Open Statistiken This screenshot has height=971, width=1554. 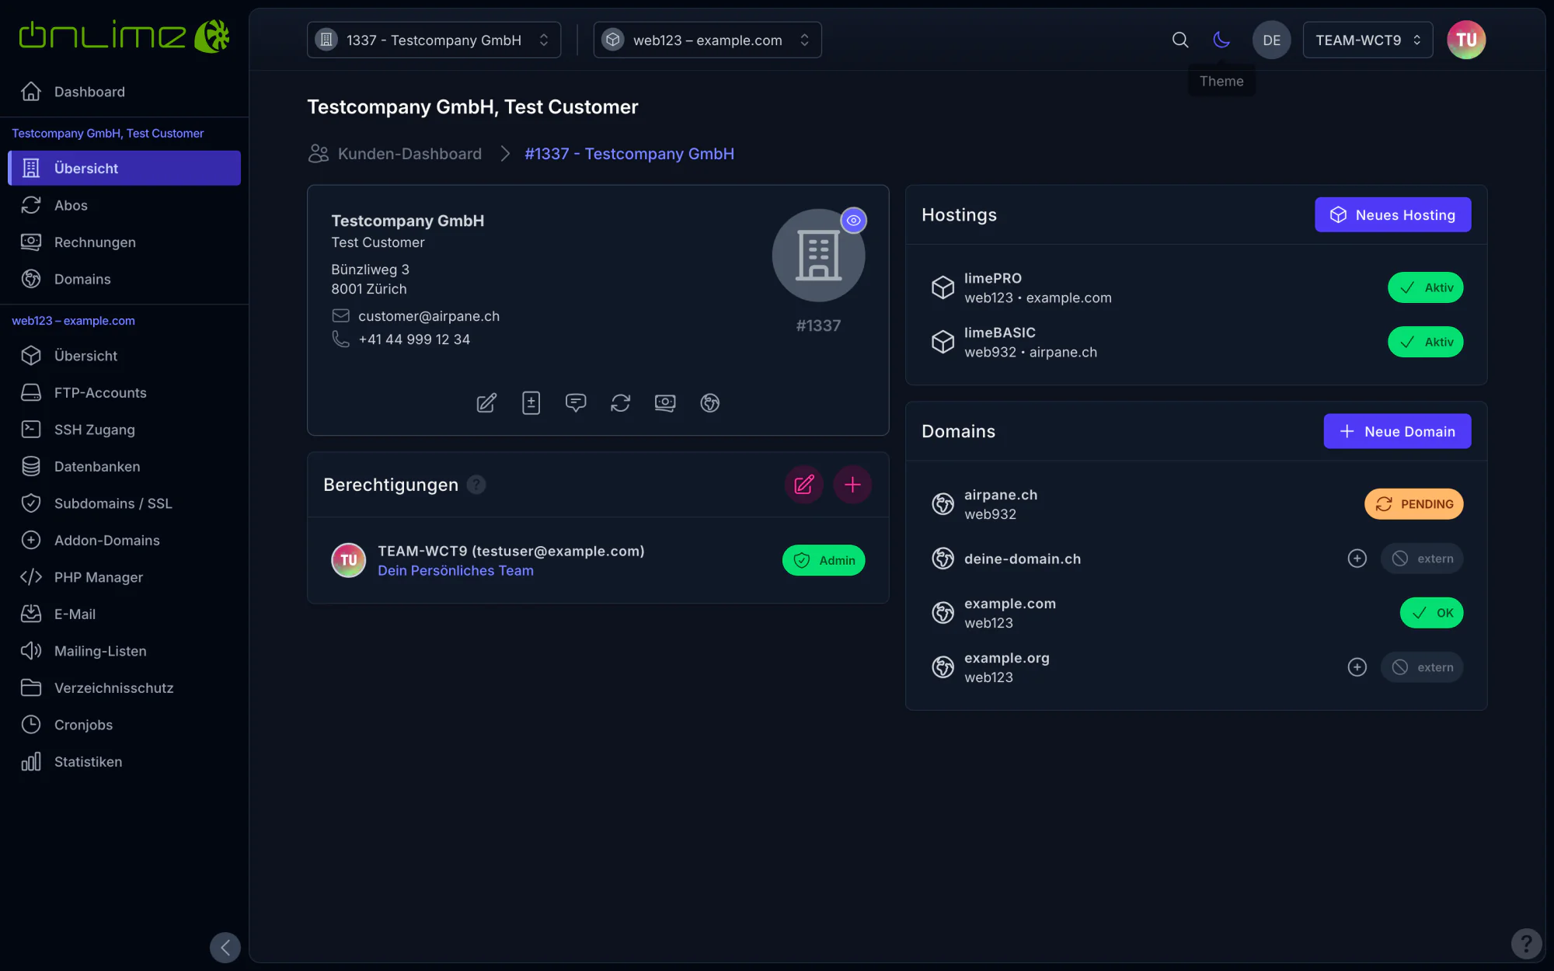(x=124, y=761)
